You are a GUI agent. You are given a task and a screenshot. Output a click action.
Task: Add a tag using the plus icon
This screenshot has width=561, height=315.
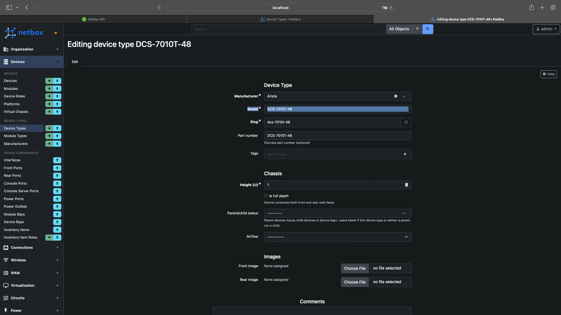(x=405, y=154)
